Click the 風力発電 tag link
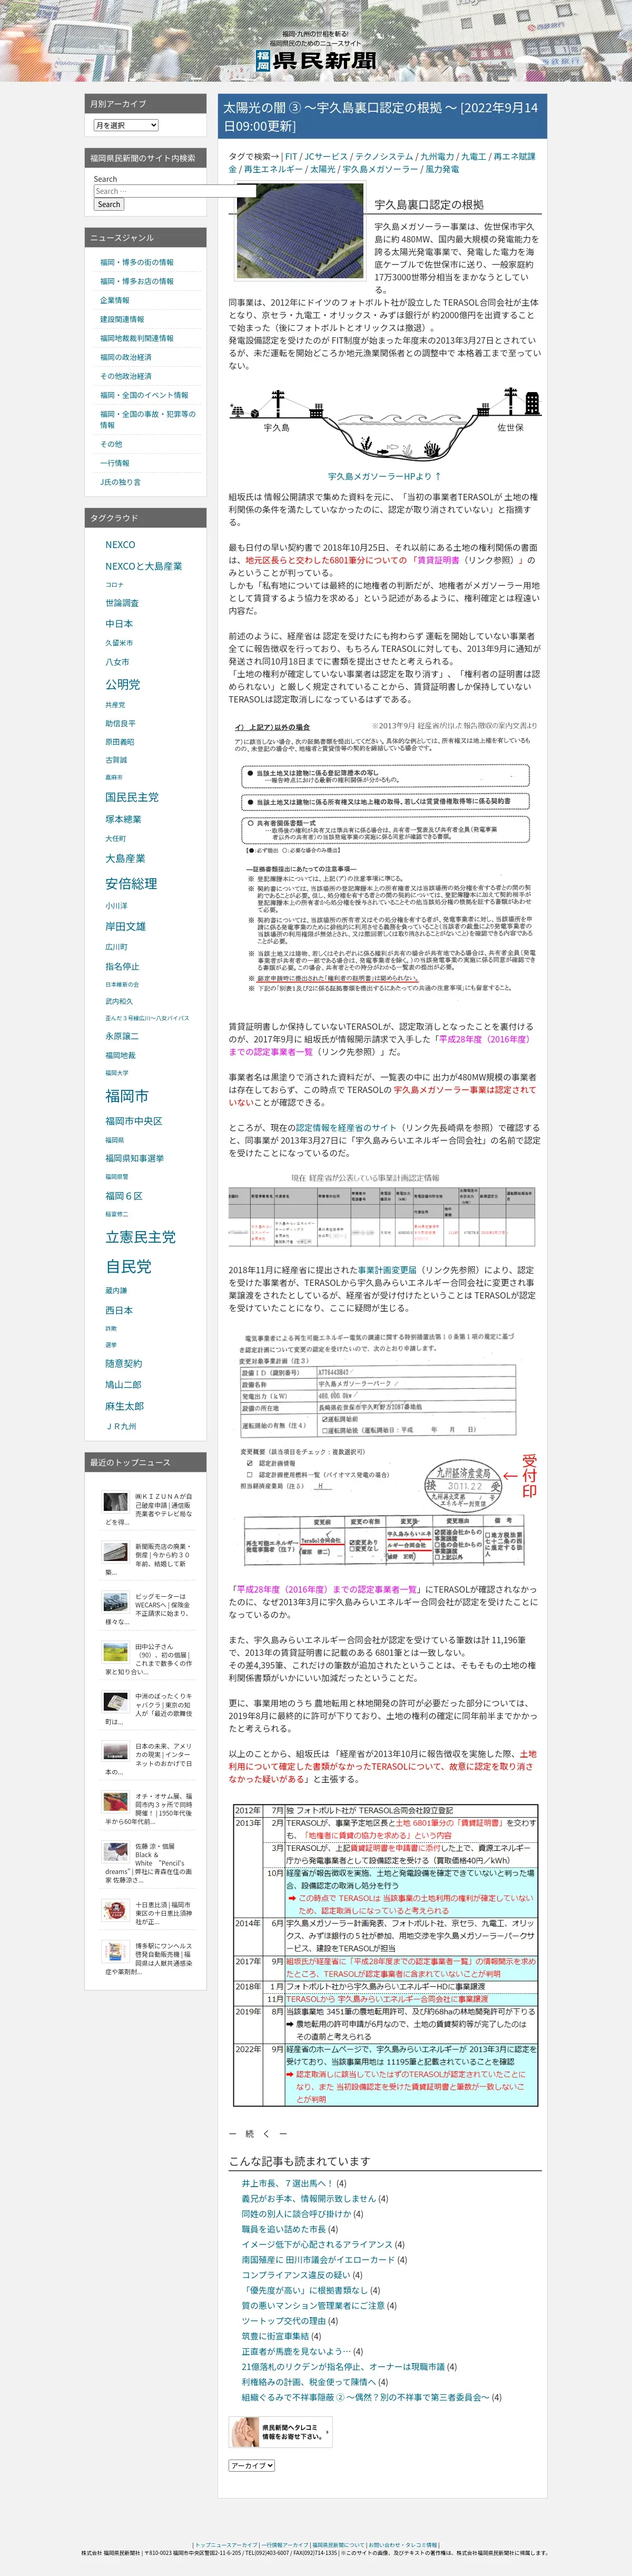 [x=442, y=169]
